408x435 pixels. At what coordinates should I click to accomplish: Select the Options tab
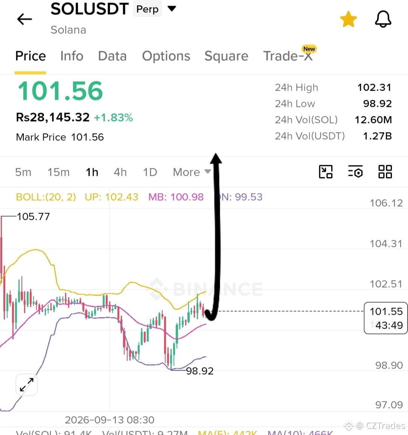[x=166, y=56]
